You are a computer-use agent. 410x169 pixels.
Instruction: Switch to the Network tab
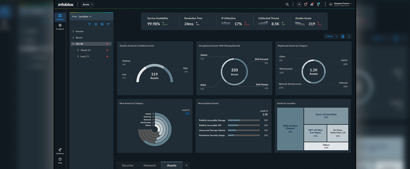150,165
